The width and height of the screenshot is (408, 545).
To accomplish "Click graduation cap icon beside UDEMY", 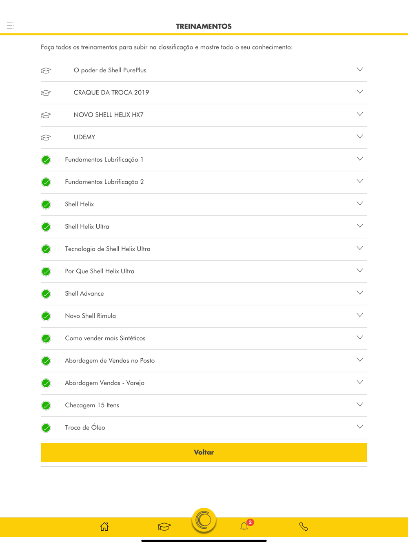I will pyautogui.click(x=46, y=138).
